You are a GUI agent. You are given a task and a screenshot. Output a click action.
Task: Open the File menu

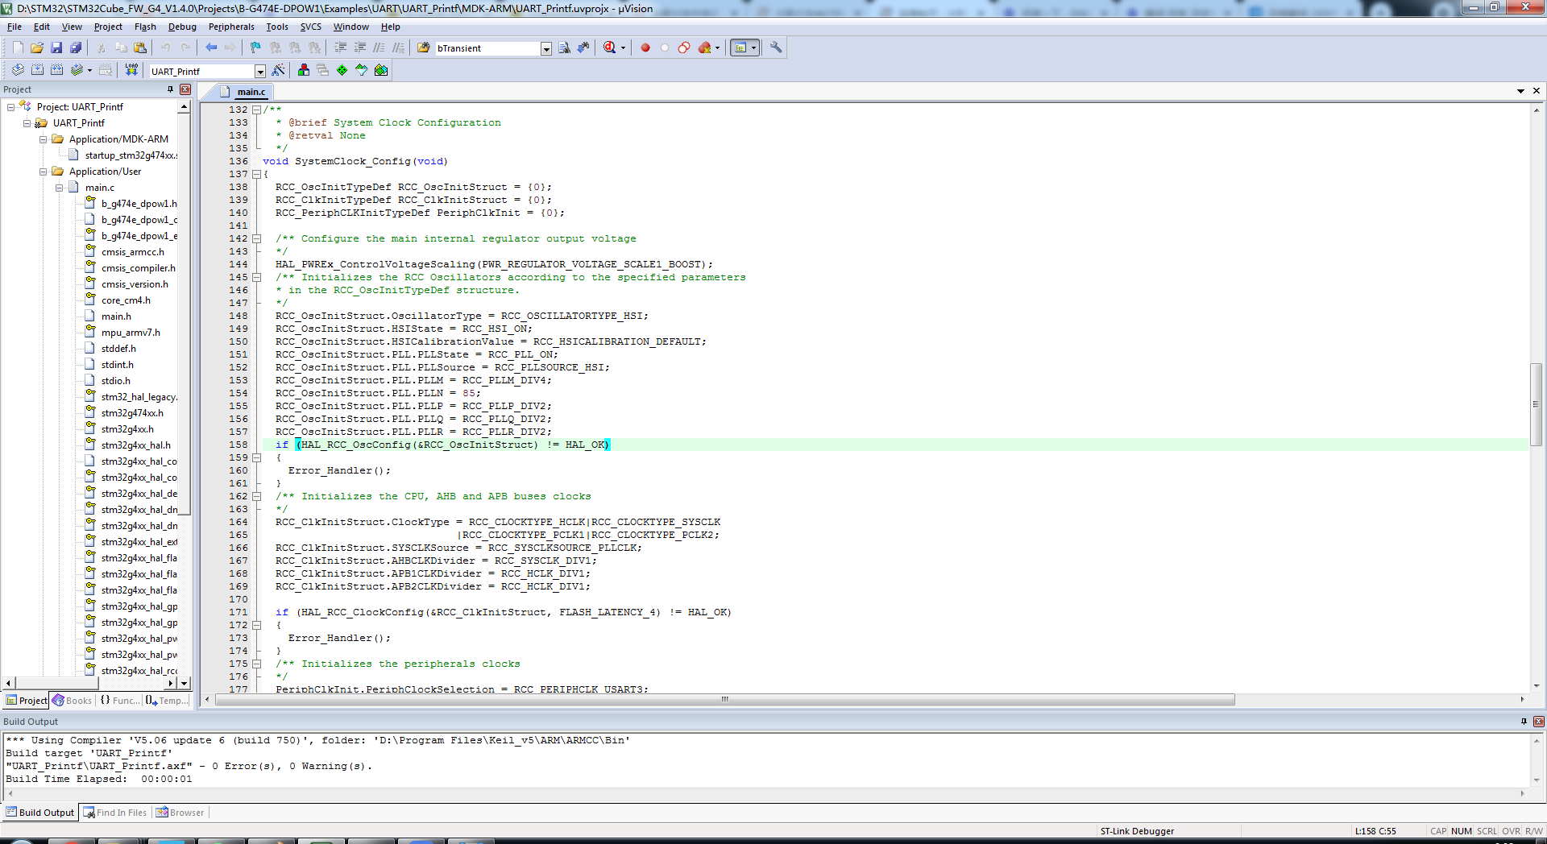[15, 27]
